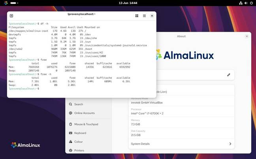Close the terminal window
Screen dimensions: 256x159
(x=152, y=16)
